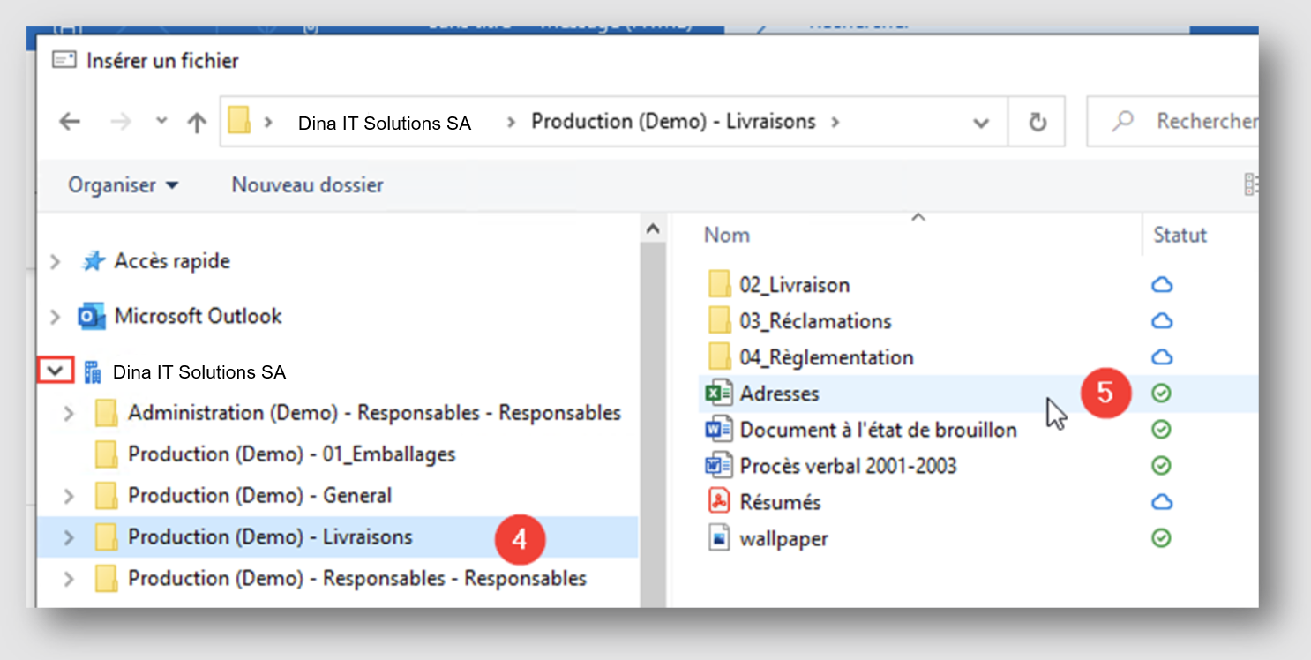Open the Organiser menu
1311x660 pixels.
124,185
